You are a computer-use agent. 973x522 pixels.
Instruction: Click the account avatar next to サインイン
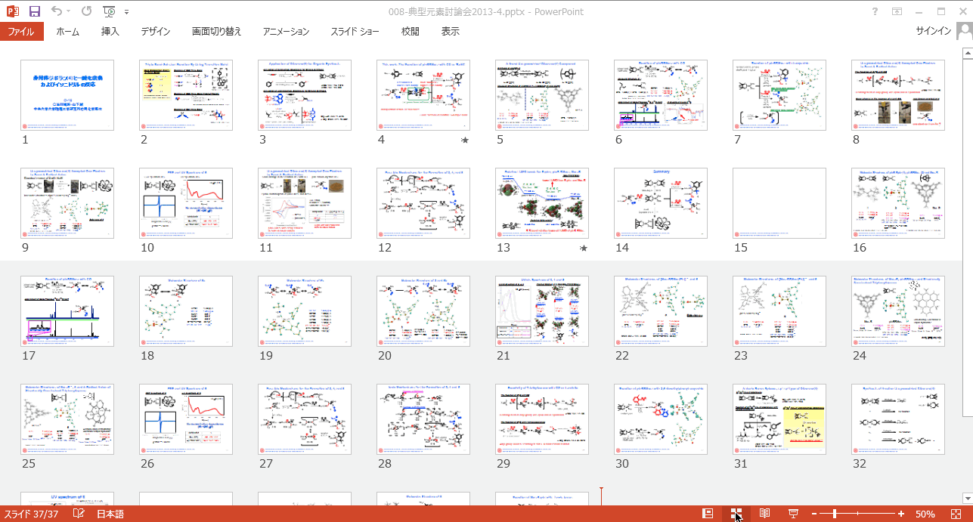point(964,31)
